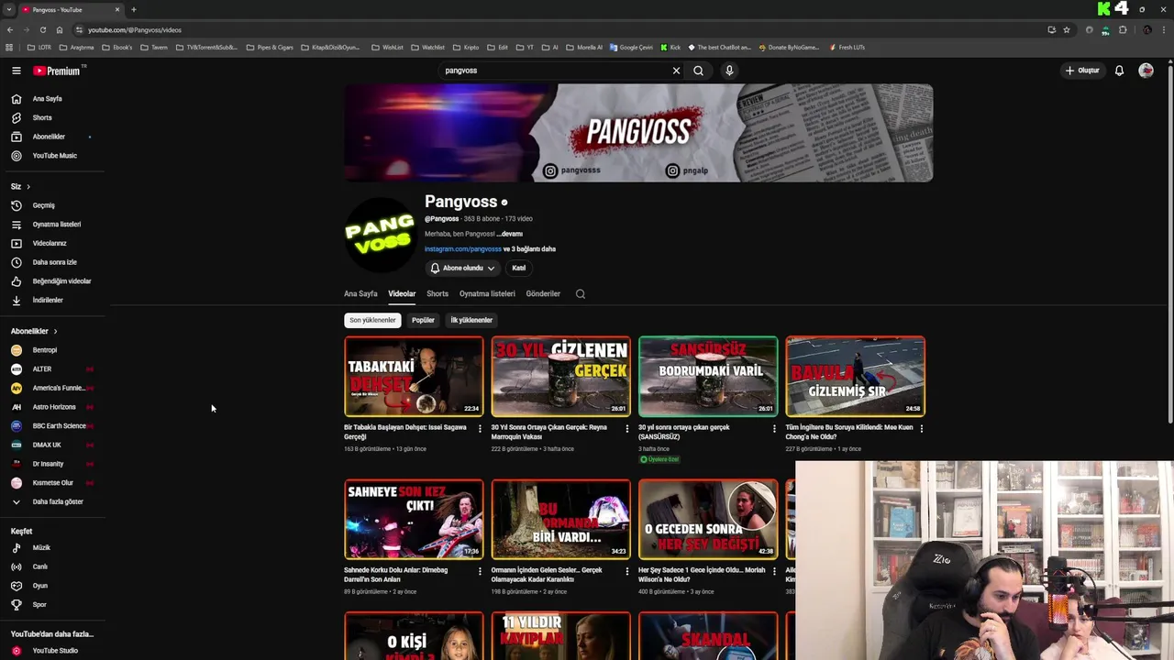
Task: Switch to the channel Ana Sayfa tab
Action: point(360,294)
